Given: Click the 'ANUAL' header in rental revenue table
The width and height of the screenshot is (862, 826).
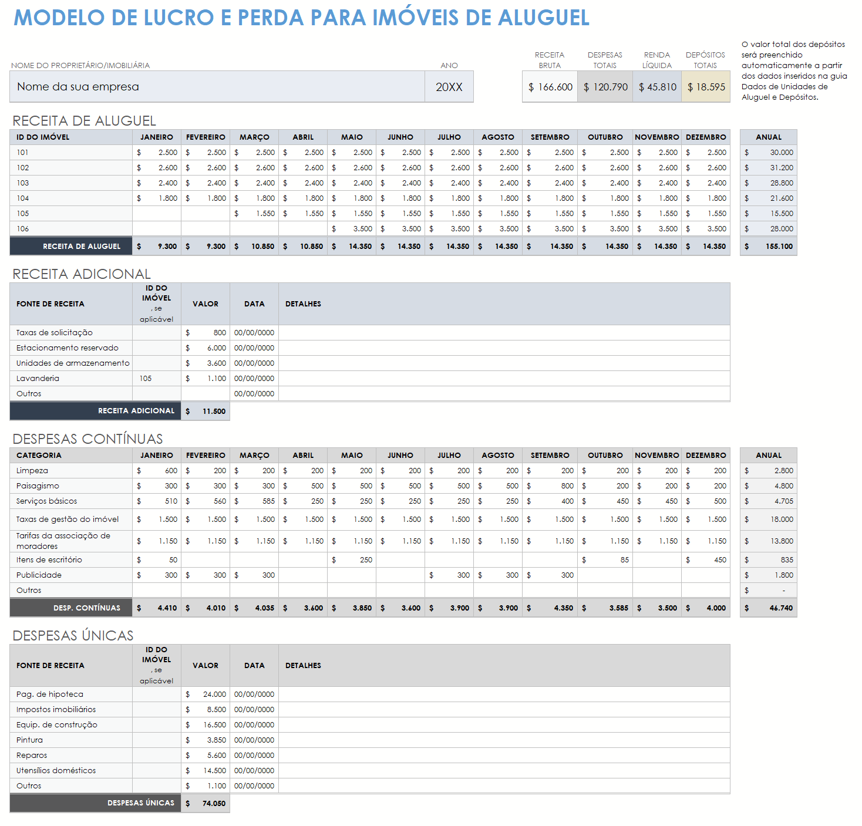Looking at the screenshot, I should 769,137.
